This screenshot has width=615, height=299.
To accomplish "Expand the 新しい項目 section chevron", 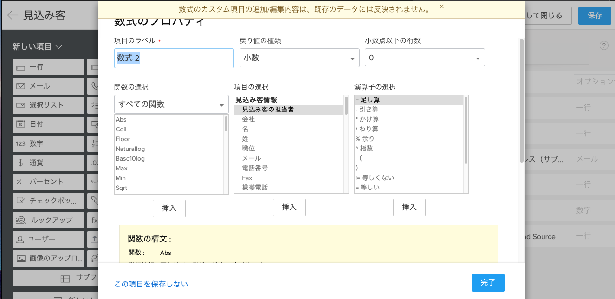I will tap(59, 47).
